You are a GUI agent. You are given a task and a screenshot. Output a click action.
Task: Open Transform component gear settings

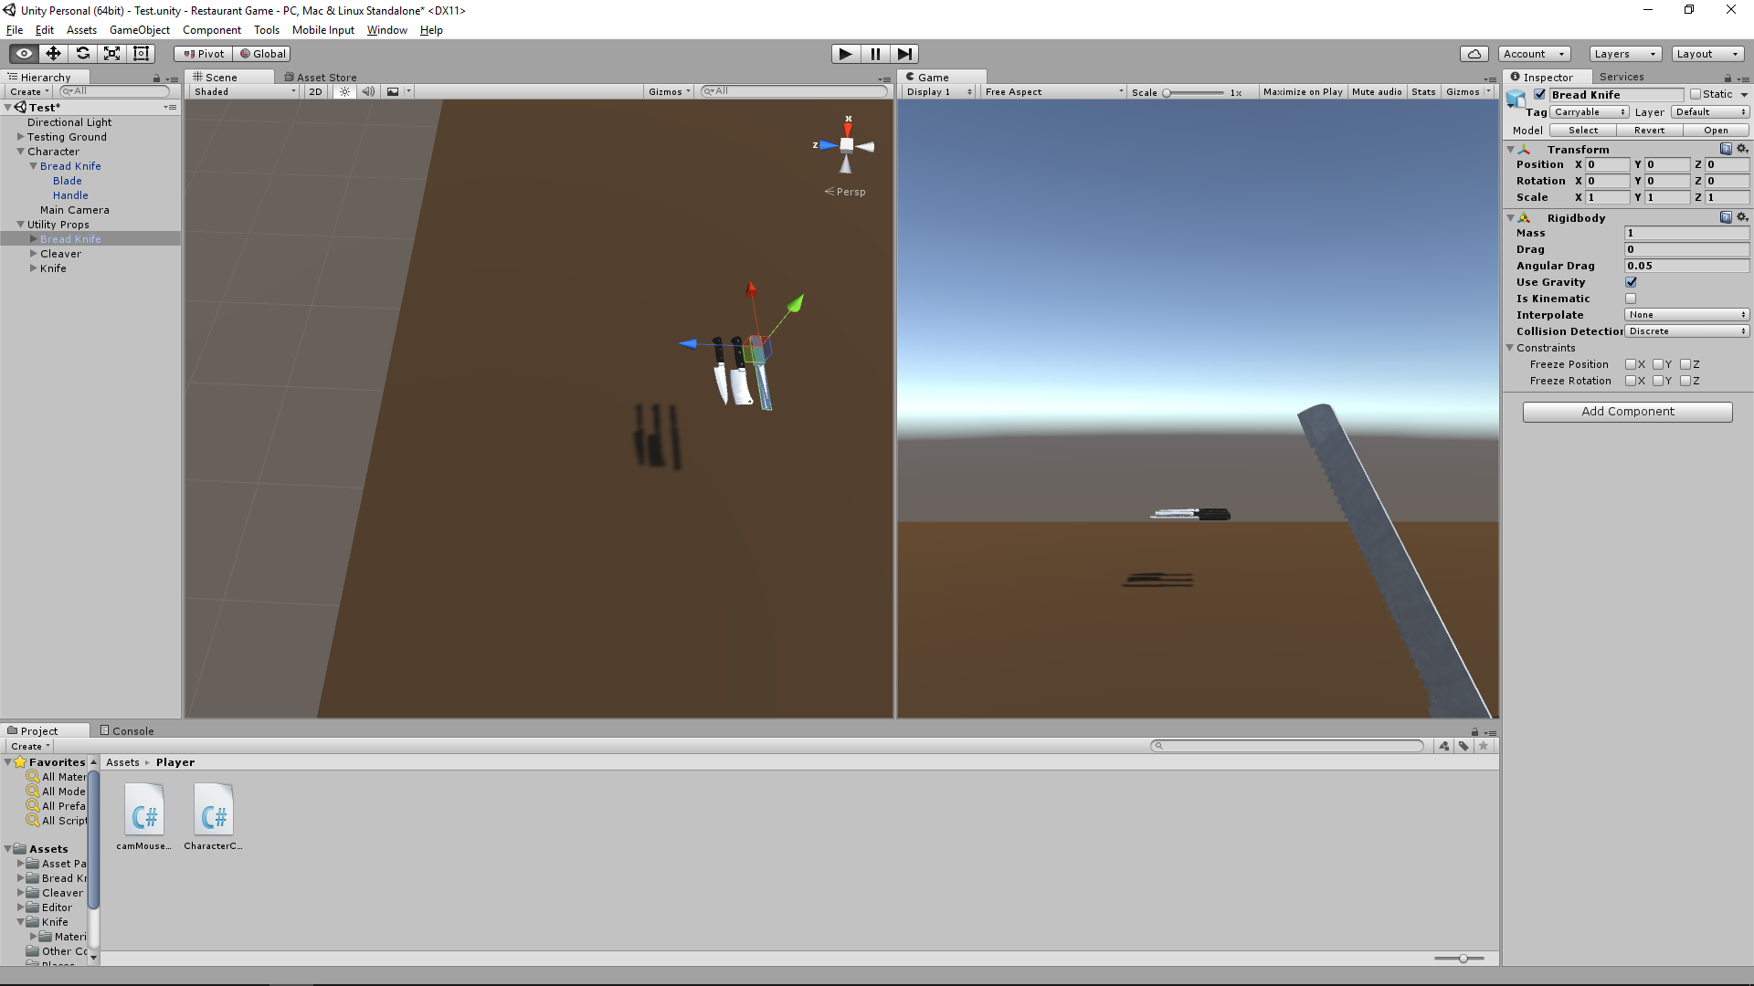point(1742,149)
